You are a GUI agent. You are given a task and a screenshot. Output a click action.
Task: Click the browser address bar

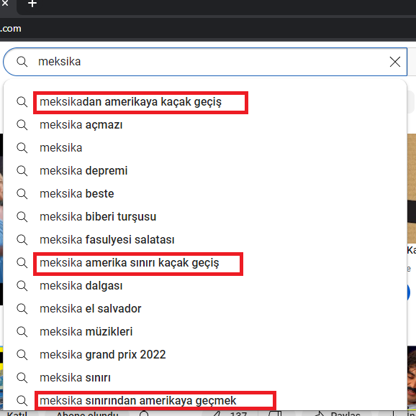[208, 29]
